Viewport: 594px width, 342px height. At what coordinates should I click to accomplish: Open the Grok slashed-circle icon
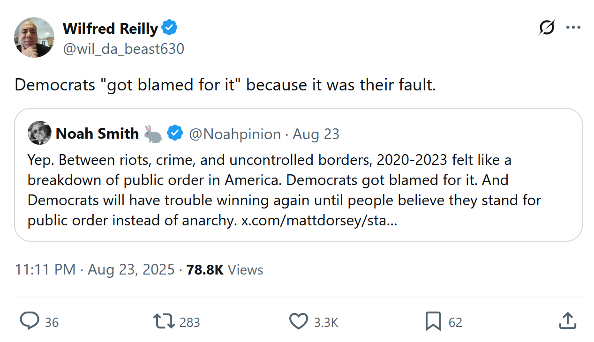coord(547,28)
